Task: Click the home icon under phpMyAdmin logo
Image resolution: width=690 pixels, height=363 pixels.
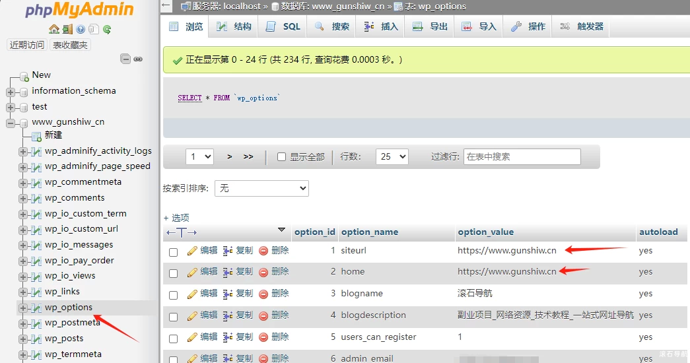Action: [54, 29]
